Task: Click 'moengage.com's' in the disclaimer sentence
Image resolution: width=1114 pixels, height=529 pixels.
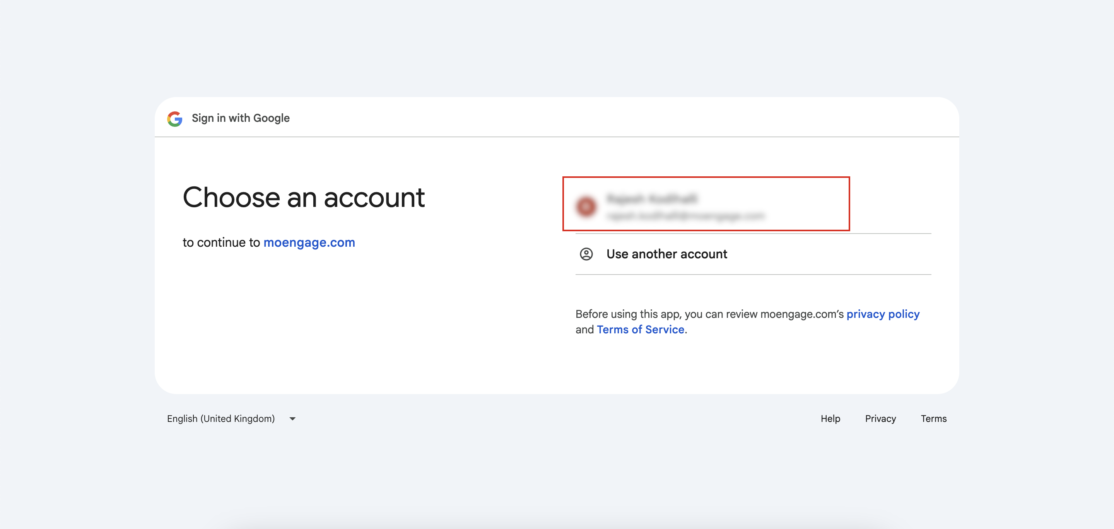Action: tap(802, 314)
